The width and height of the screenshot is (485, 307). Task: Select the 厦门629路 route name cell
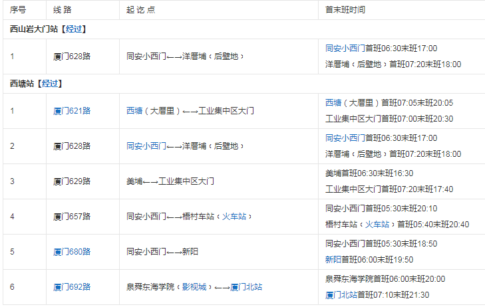click(72, 181)
